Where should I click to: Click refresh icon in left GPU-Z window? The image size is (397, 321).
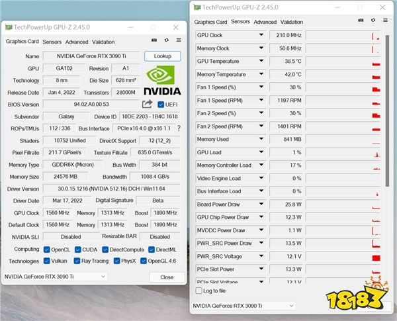tap(166, 40)
